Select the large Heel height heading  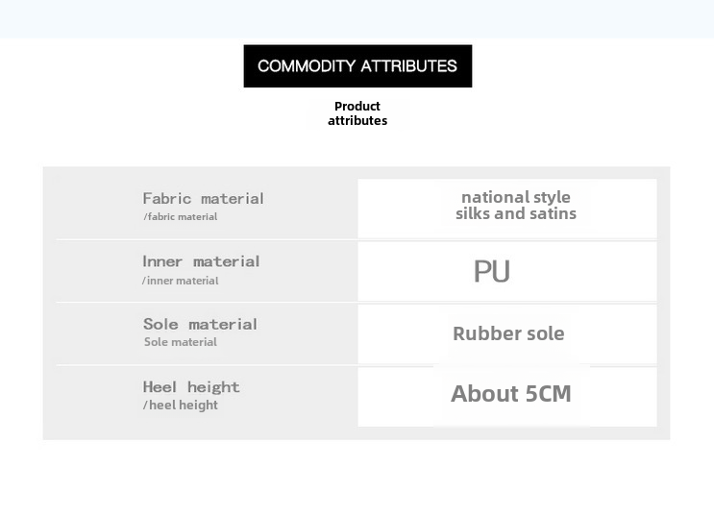(191, 386)
